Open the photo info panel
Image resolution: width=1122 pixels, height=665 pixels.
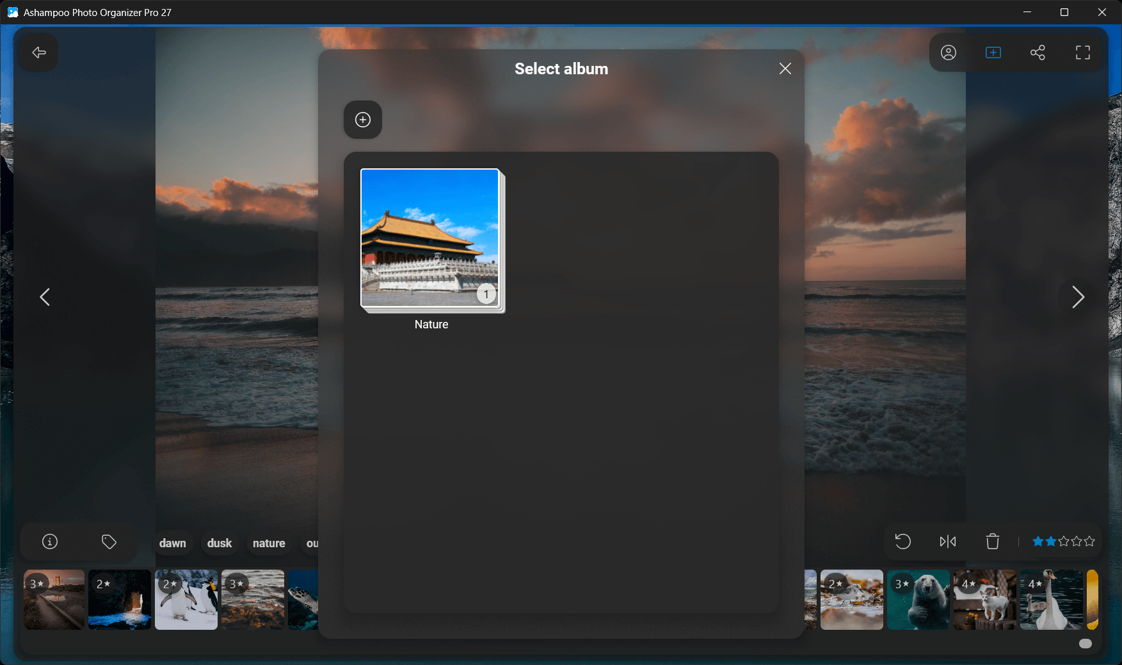[50, 542]
